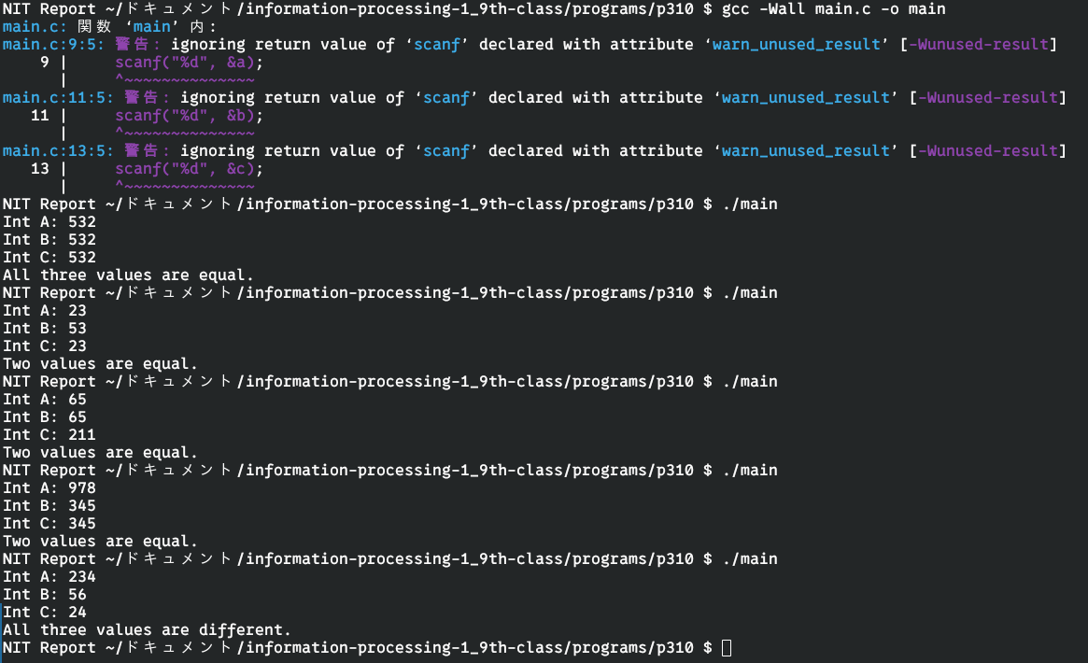Click the 'Int B: 56' line

click(x=45, y=594)
